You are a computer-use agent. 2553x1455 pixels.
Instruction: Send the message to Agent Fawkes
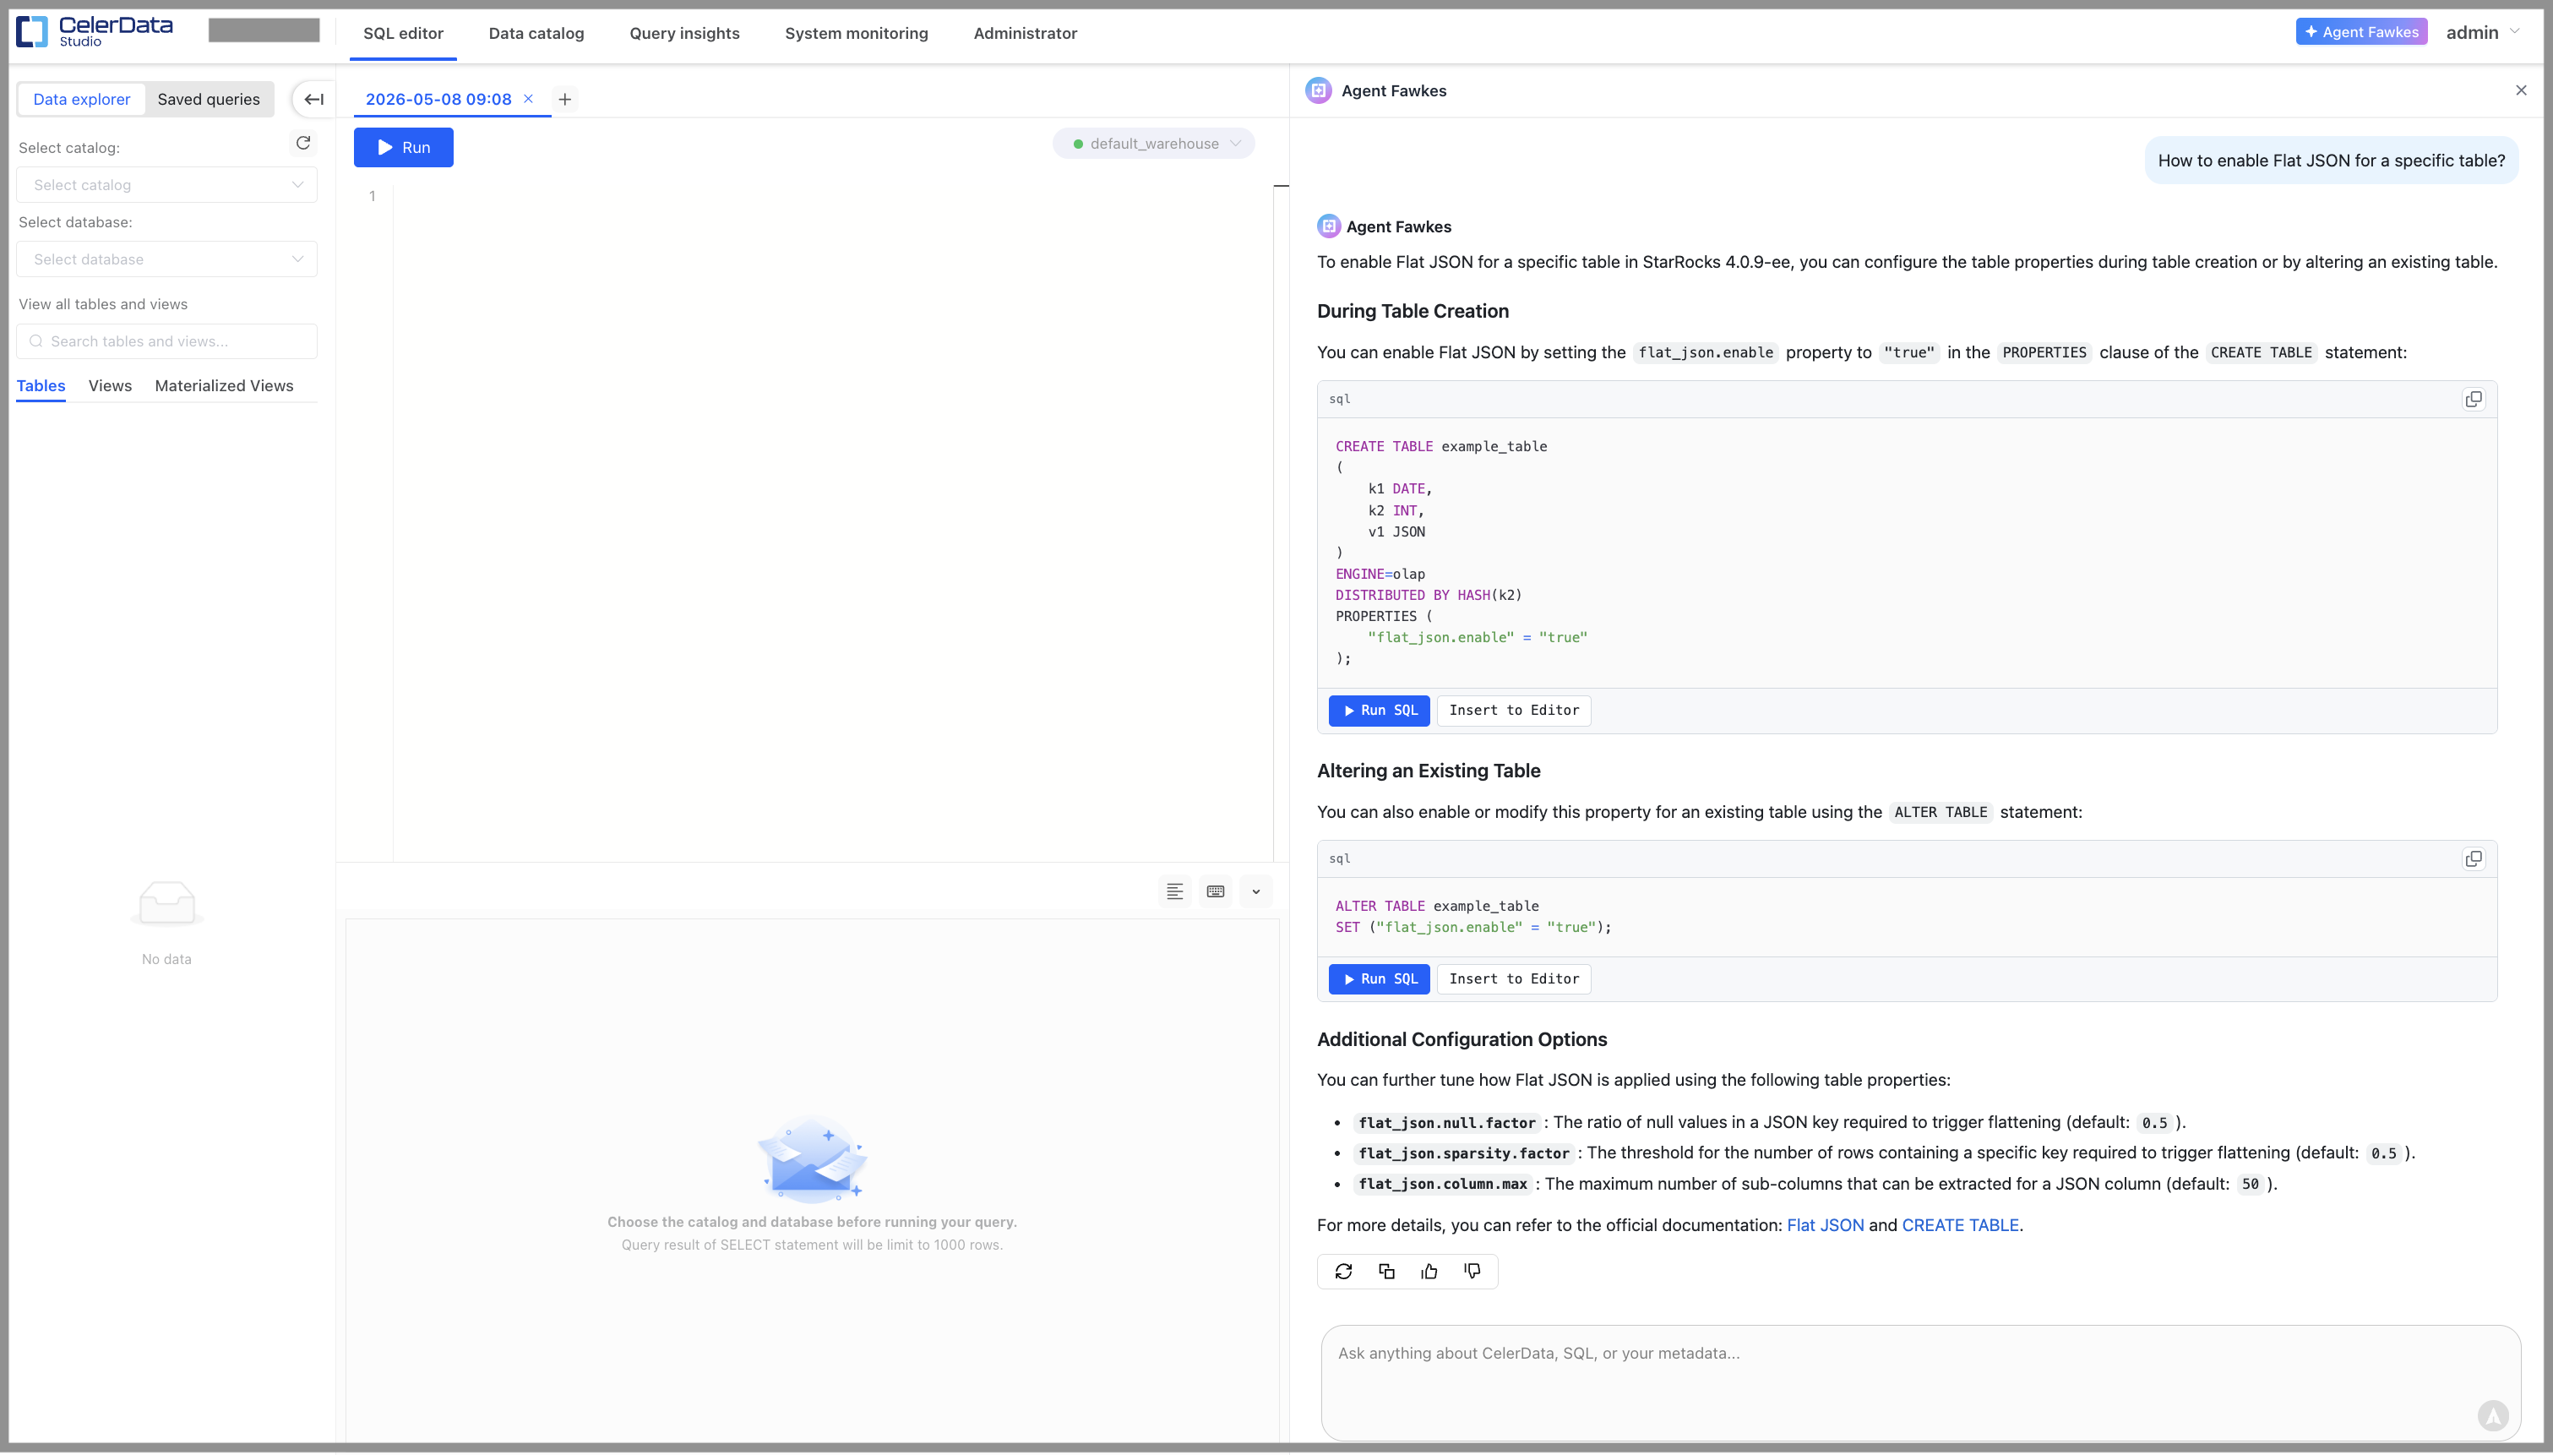coord(2493,1415)
